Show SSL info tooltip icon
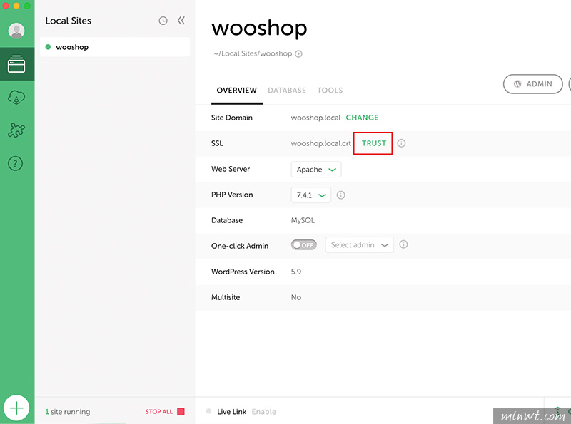 401,143
